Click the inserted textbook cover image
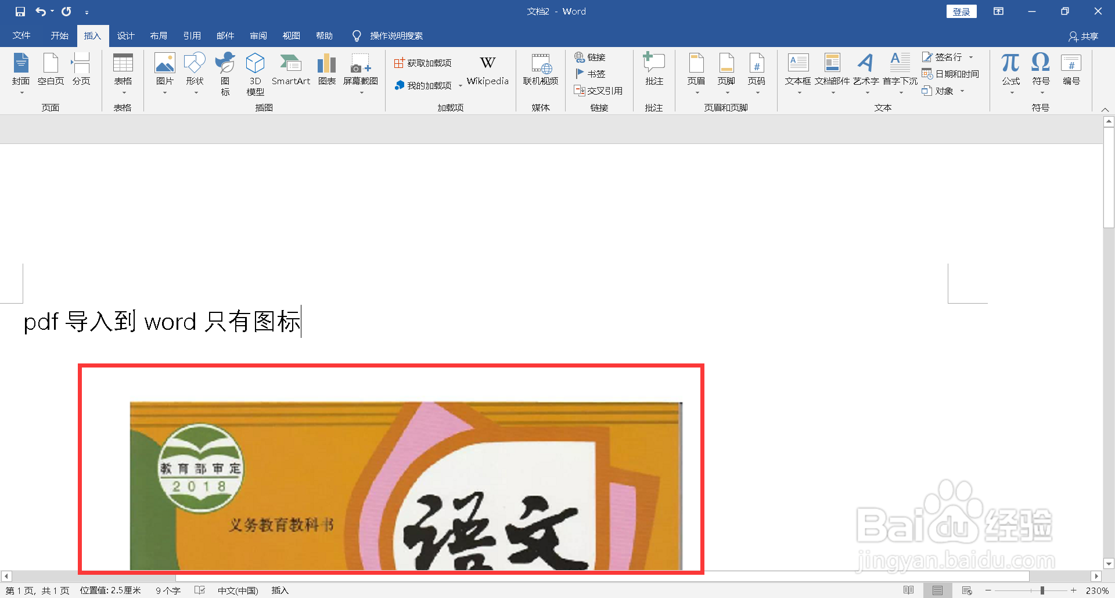Image resolution: width=1115 pixels, height=598 pixels. pos(406,485)
